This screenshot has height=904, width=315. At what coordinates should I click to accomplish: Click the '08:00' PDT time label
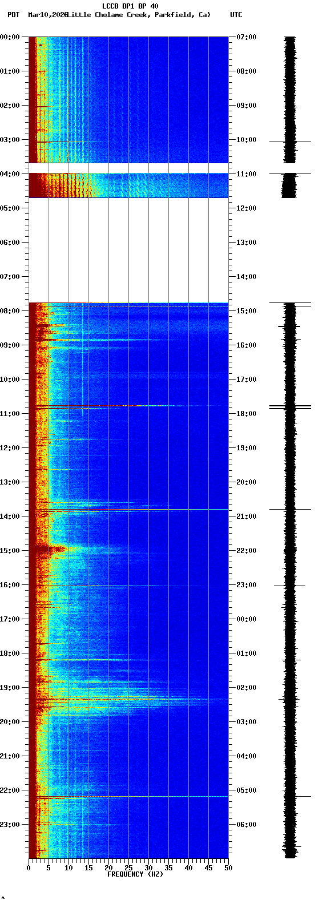pos(10,311)
